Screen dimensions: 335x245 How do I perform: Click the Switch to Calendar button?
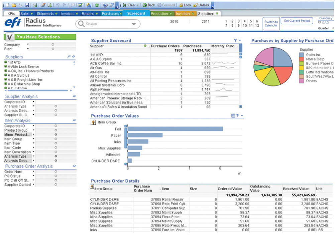point(271,23)
